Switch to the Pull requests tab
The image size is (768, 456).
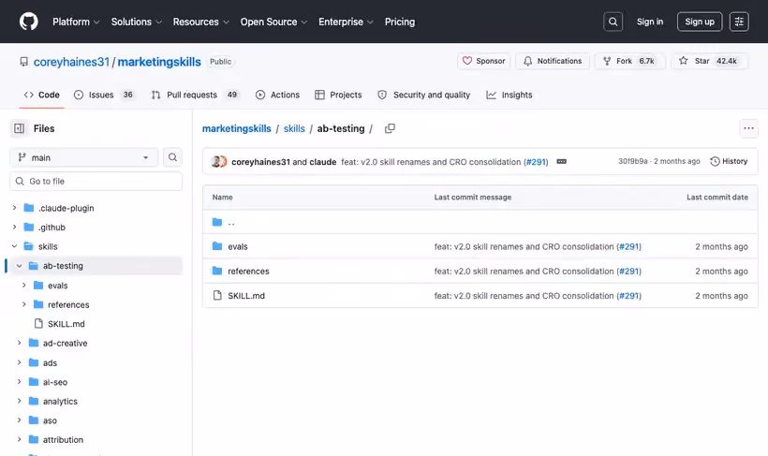[196, 95]
